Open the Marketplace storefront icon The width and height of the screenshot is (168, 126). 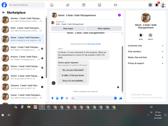coord(99,5)
